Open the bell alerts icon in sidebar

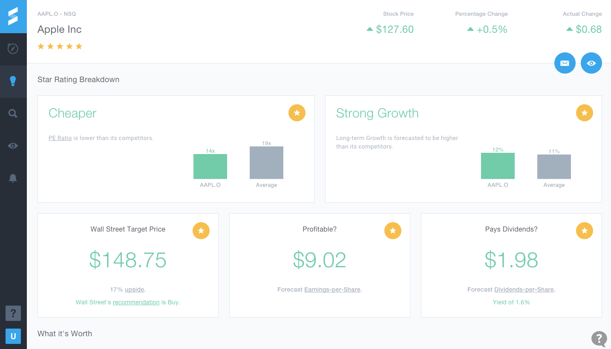tap(13, 178)
